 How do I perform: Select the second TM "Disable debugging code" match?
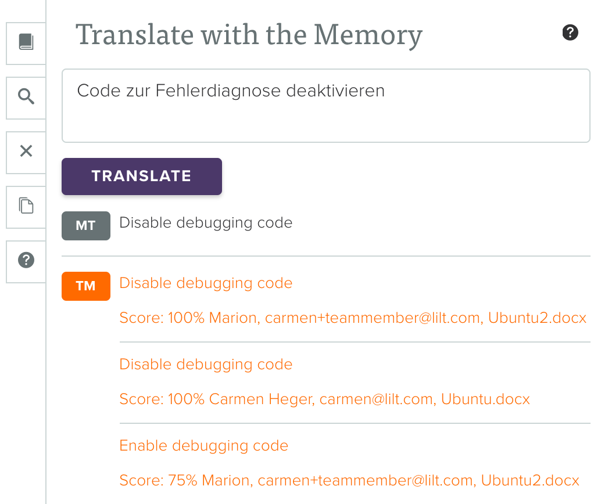click(206, 365)
